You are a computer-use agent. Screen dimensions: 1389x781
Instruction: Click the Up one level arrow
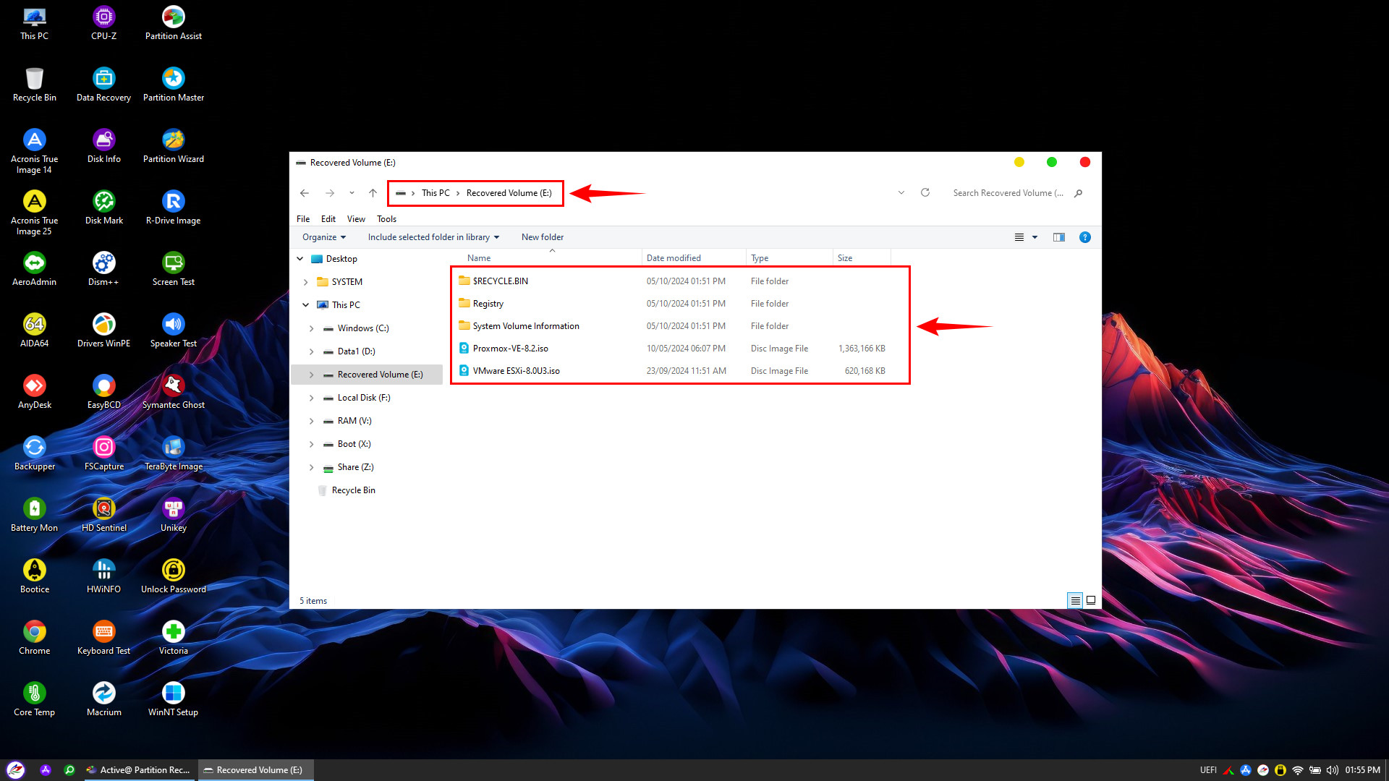(373, 193)
